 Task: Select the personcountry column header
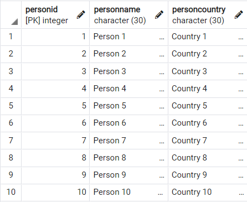(x=208, y=14)
